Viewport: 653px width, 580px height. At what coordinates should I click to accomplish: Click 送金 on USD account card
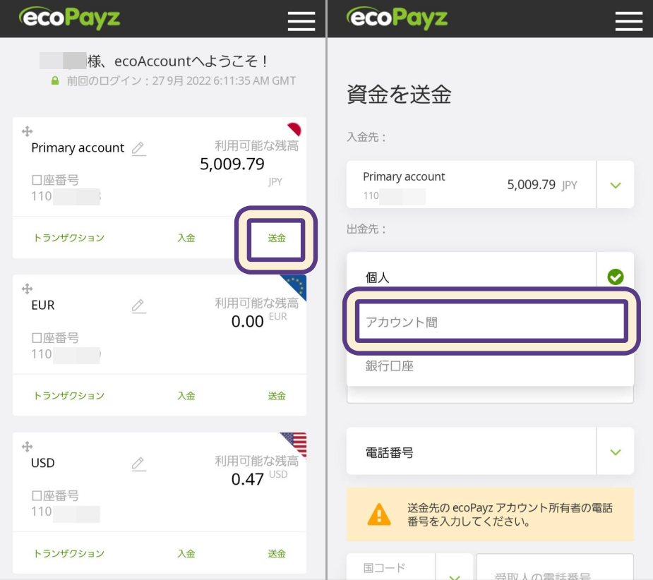click(x=277, y=553)
